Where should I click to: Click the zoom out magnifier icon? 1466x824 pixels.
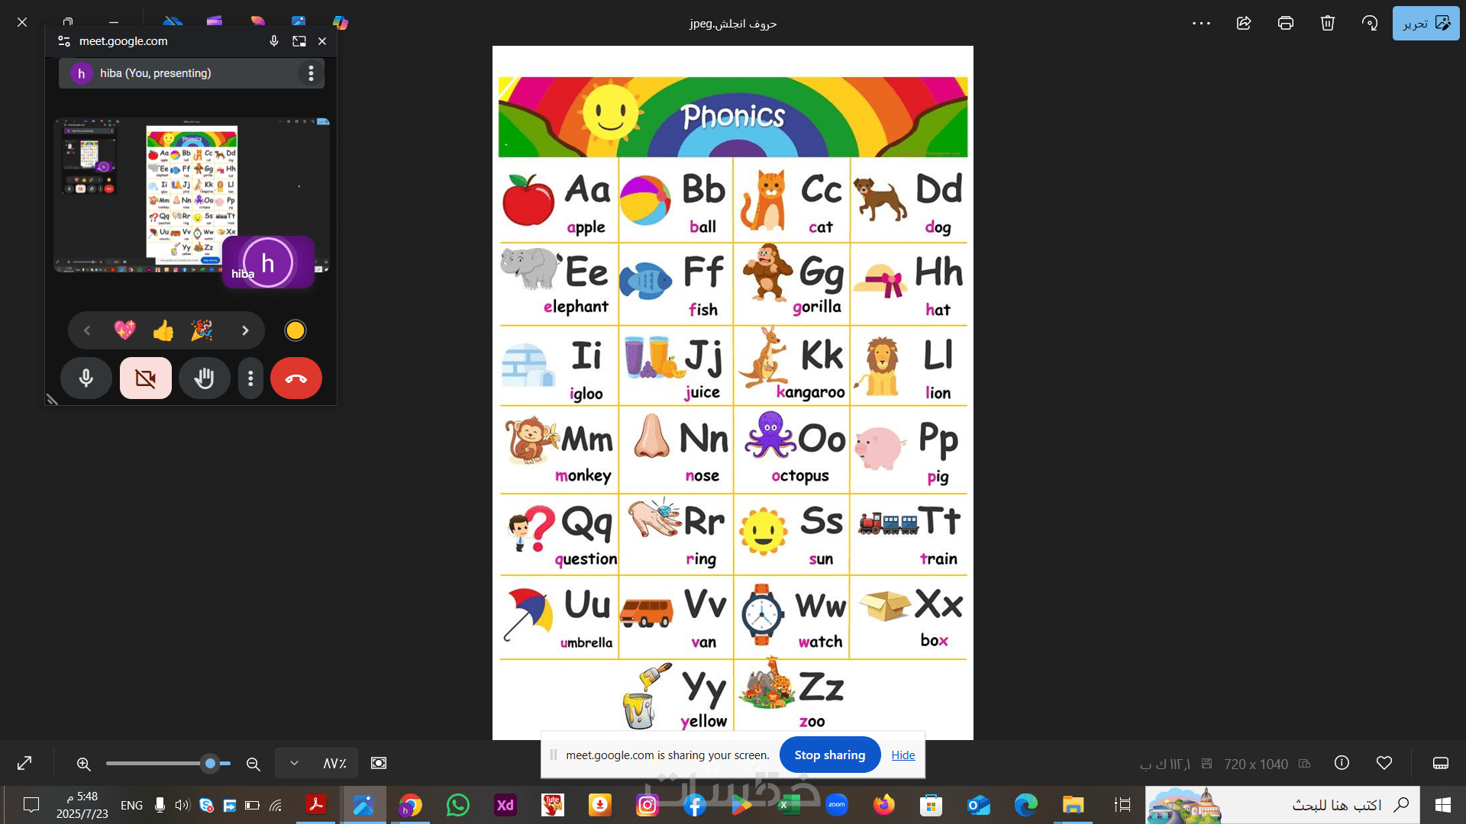click(253, 764)
